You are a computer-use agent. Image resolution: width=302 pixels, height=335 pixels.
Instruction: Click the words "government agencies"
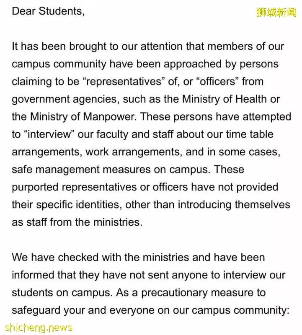click(66, 99)
